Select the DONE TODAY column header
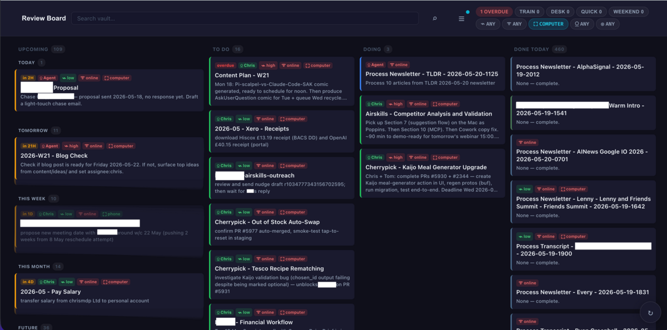Viewport: 667px width, 330px height. (x=540, y=49)
